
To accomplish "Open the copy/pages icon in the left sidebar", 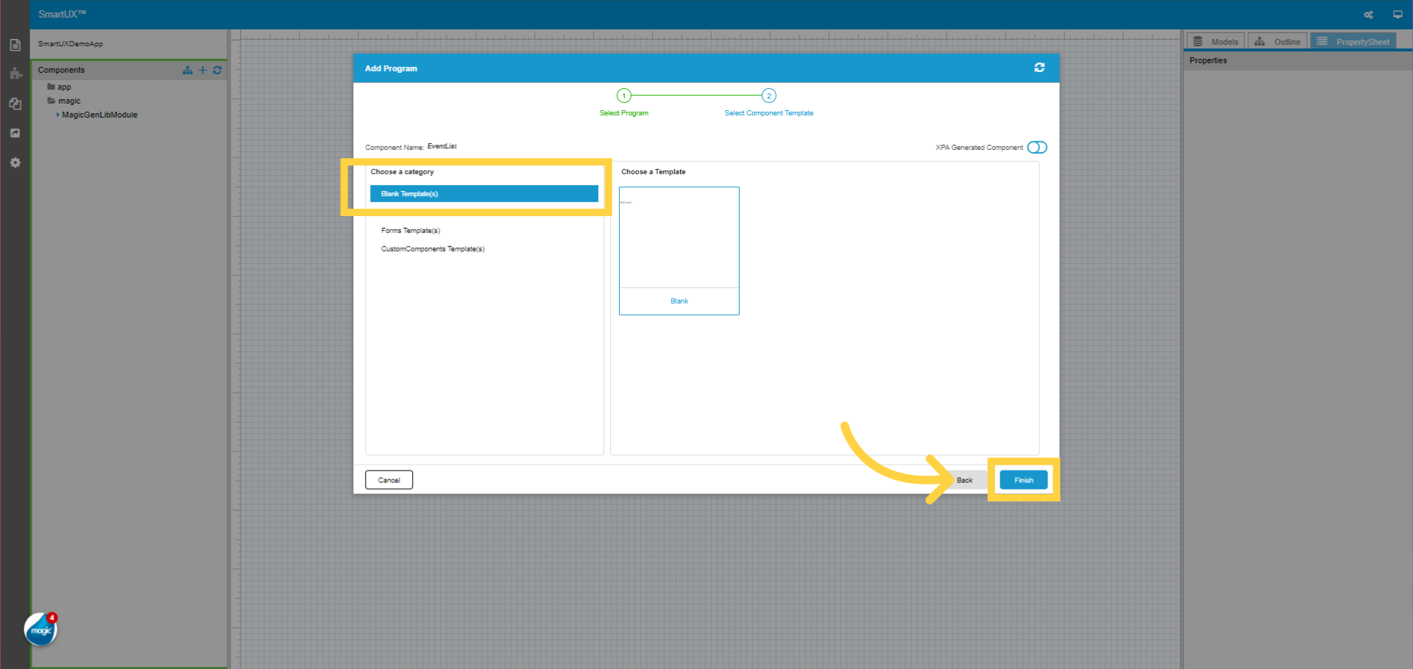I will click(15, 104).
